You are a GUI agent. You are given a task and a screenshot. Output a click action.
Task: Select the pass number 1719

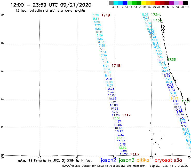(106, 15)
